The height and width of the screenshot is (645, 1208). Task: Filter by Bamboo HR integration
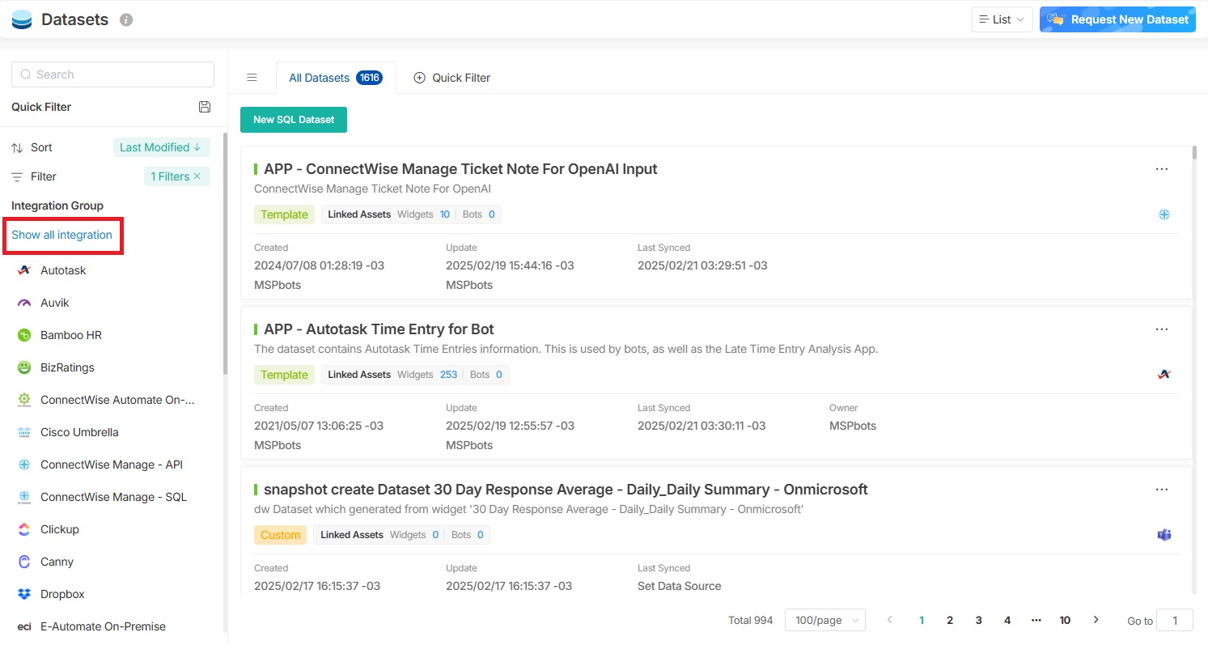pos(70,335)
